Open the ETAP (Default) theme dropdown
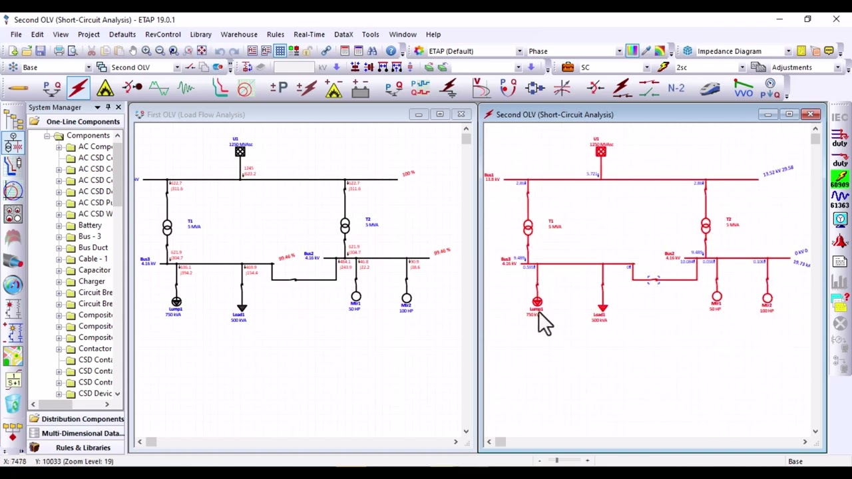852x479 pixels. 519,51
